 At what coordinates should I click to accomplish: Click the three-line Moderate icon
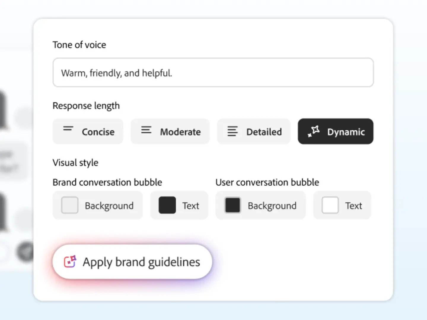coord(146,130)
